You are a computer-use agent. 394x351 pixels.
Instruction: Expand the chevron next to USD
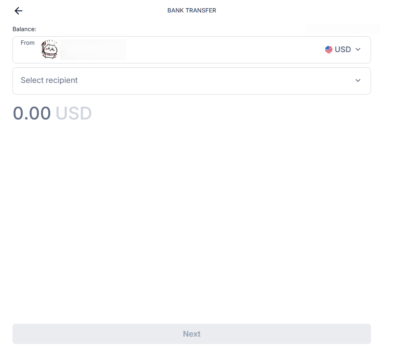[358, 49]
